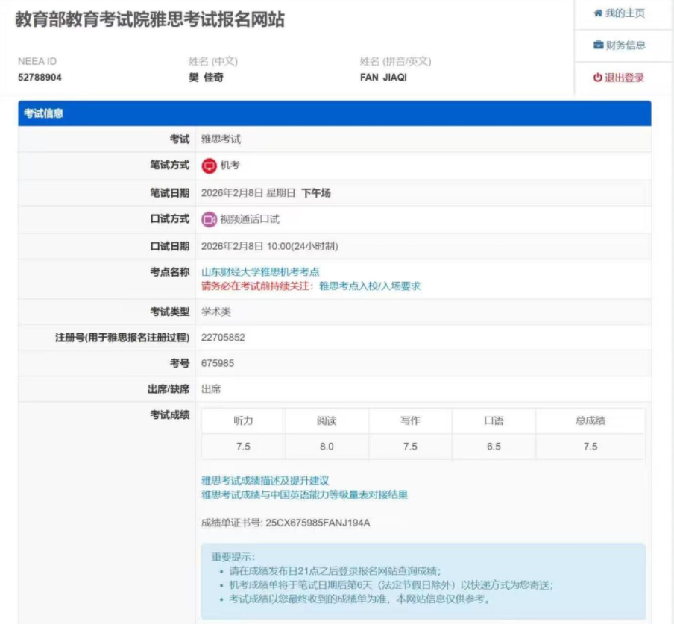Click the 注册号 row label
The width and height of the screenshot is (674, 624).
pyautogui.click(x=122, y=338)
